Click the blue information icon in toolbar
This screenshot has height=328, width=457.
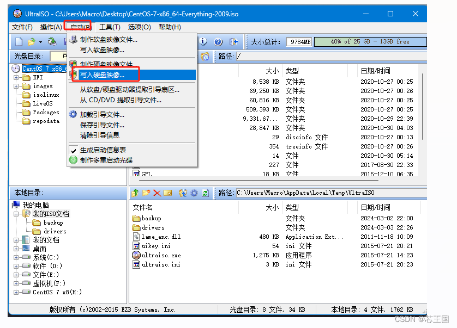click(x=203, y=42)
